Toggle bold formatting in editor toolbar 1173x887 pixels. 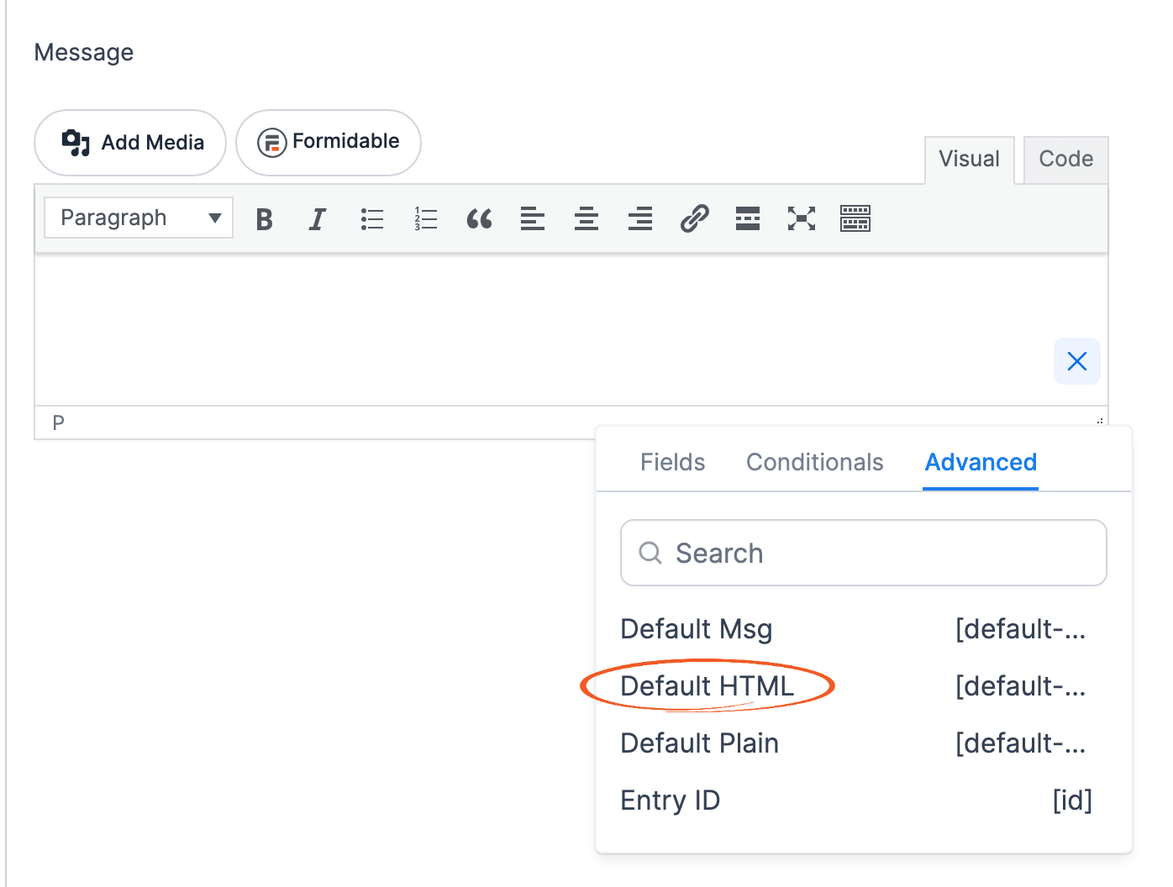click(264, 219)
